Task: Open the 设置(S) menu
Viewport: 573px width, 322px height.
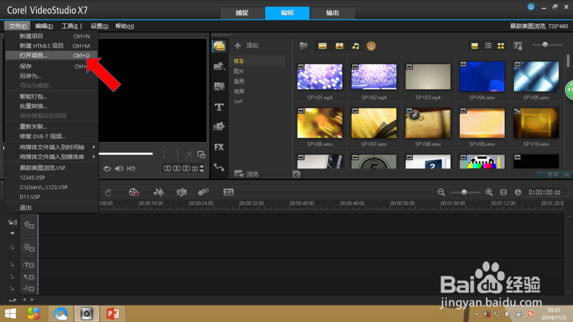Action: point(99,26)
